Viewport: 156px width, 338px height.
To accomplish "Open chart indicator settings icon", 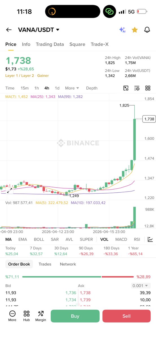I will [x=137, y=88].
